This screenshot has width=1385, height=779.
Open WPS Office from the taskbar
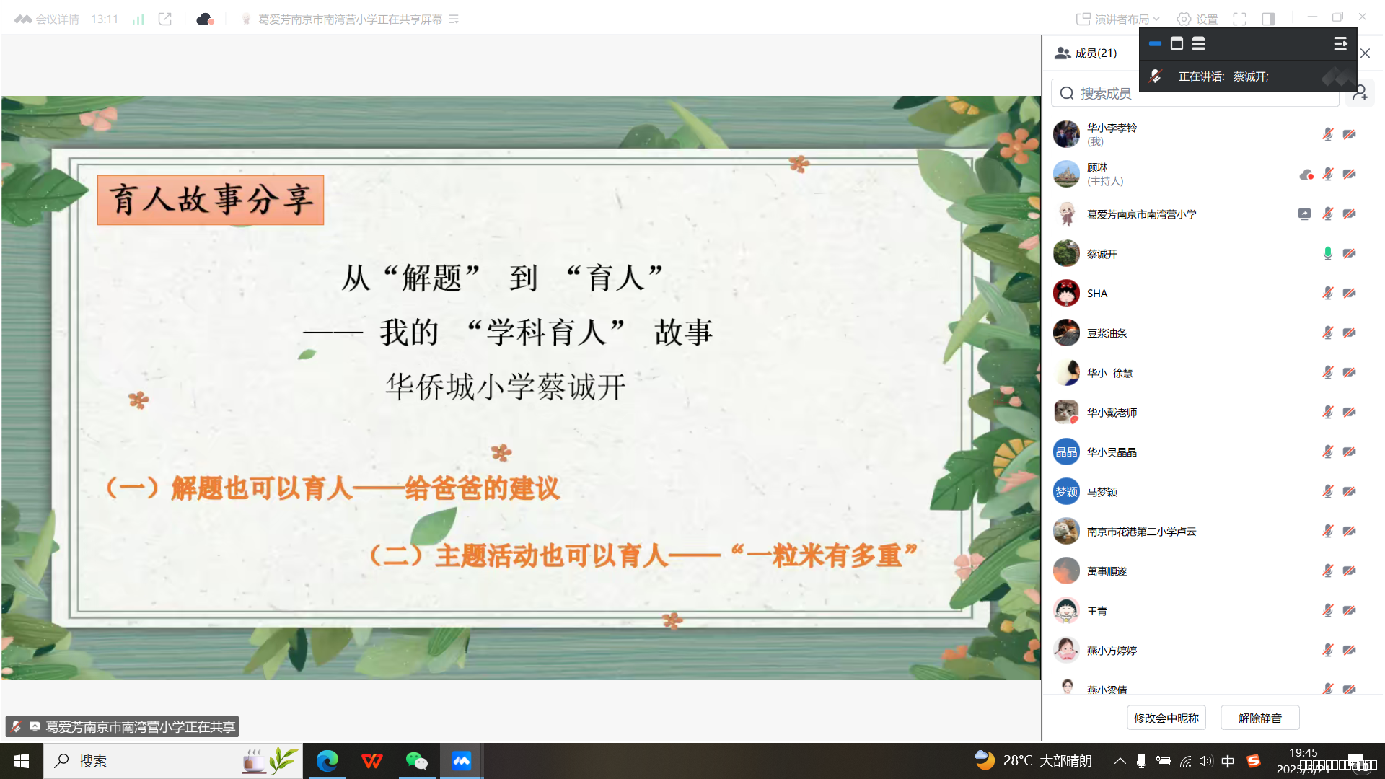tap(372, 761)
